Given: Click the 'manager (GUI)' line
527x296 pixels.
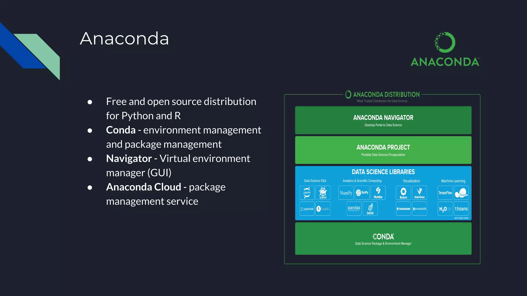Looking at the screenshot, I should click(139, 173).
